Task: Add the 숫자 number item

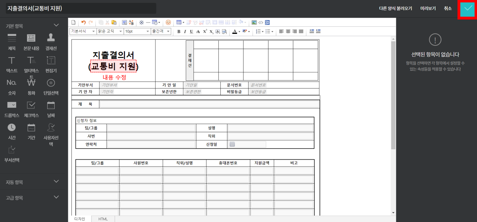Action: (x=12, y=86)
